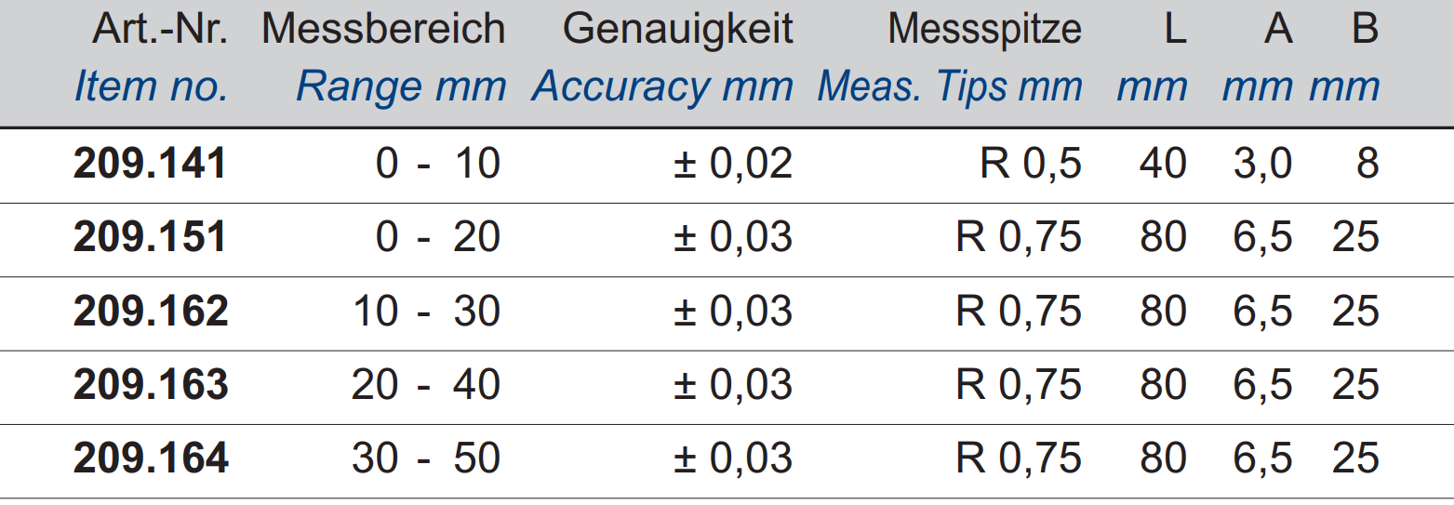The width and height of the screenshot is (1454, 505).
Task: Click the 40 value in column L
Action: tap(1163, 164)
